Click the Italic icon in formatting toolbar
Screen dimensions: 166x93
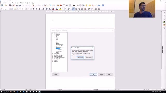tap(36, 9)
